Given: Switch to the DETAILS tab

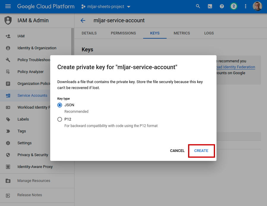Looking at the screenshot, I should pos(89,33).
